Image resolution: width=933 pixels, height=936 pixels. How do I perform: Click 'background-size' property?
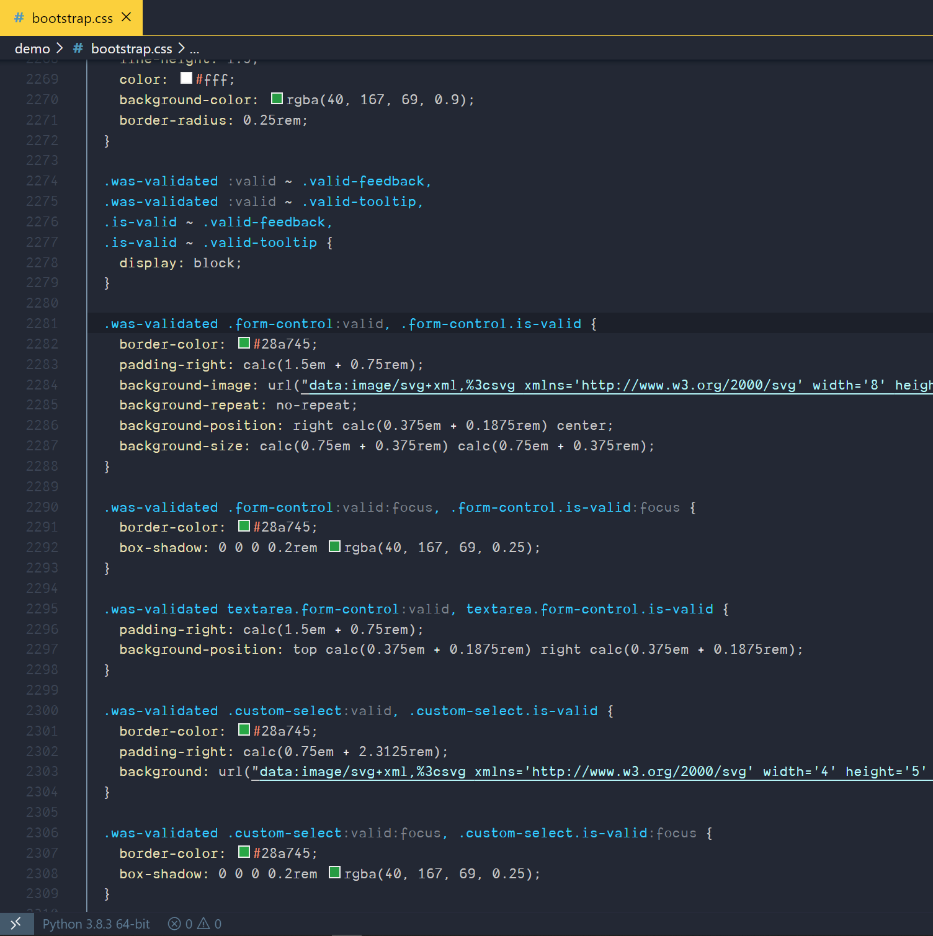[x=181, y=446]
